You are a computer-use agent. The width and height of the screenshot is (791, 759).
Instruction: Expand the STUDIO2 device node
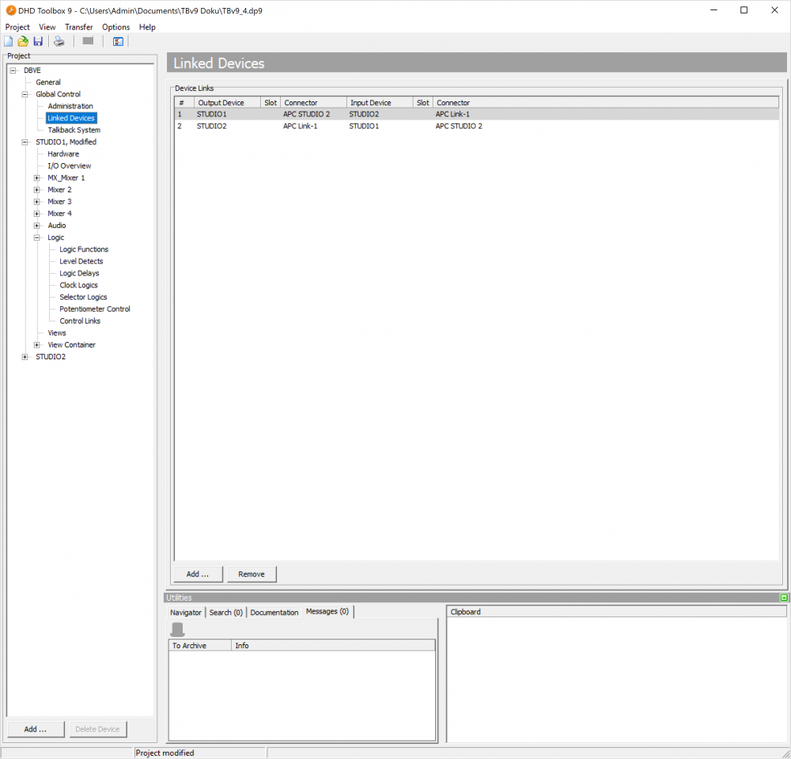tap(25, 357)
